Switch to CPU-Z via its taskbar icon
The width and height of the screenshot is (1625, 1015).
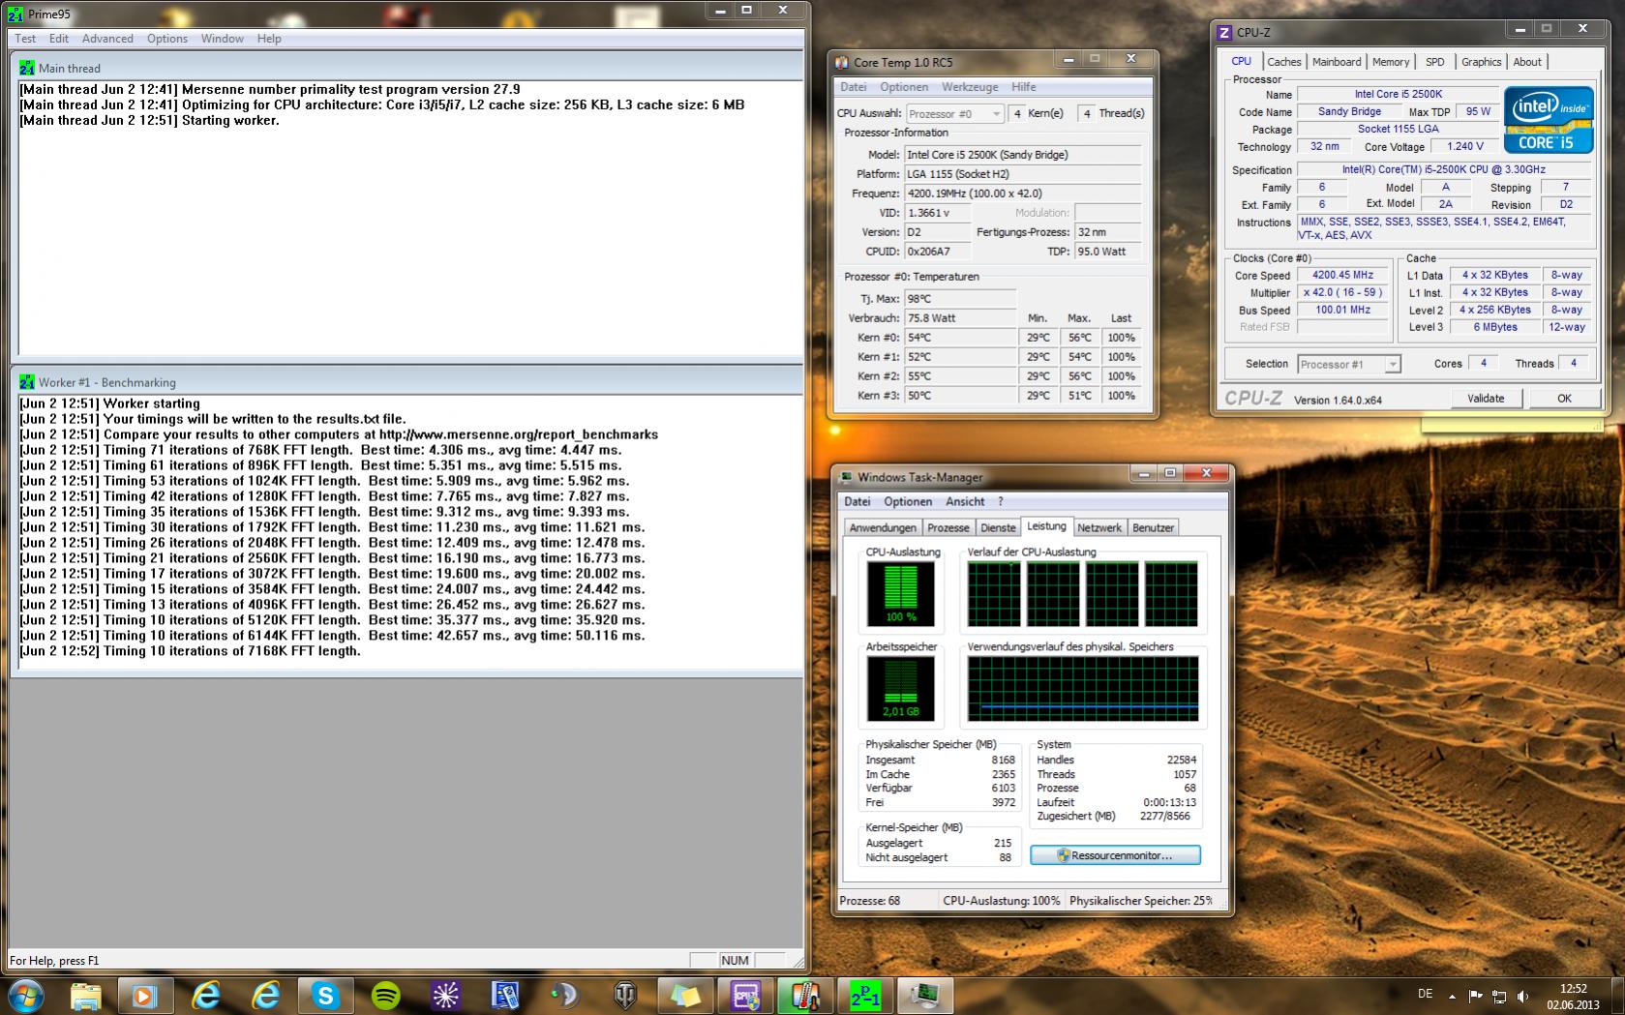click(x=745, y=996)
